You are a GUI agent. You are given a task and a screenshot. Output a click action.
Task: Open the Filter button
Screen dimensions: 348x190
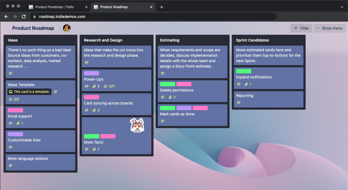301,28
